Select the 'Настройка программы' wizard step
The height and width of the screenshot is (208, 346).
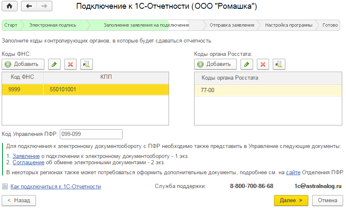[x=289, y=25]
